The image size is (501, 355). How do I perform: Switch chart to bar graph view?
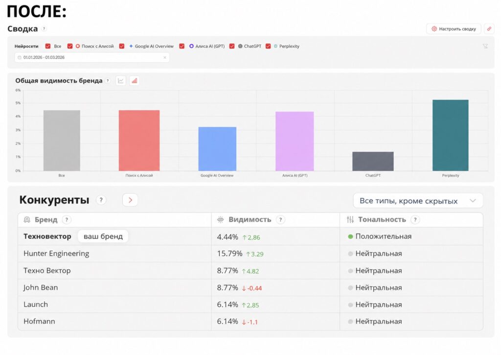coord(135,81)
